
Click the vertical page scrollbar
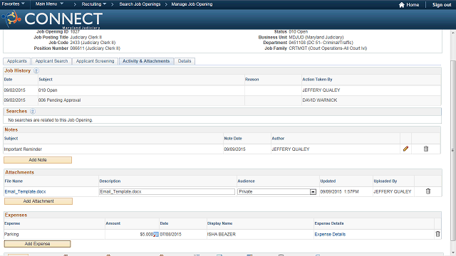coord(453,151)
